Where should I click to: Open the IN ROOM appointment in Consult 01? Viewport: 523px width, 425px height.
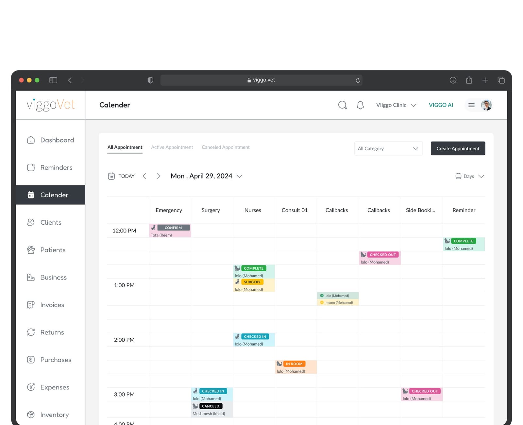(x=296, y=367)
